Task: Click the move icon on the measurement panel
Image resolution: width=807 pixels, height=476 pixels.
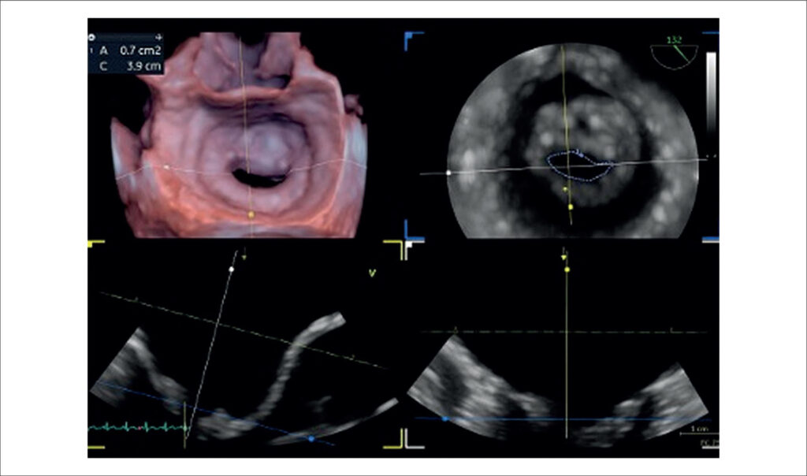Action: (x=158, y=38)
